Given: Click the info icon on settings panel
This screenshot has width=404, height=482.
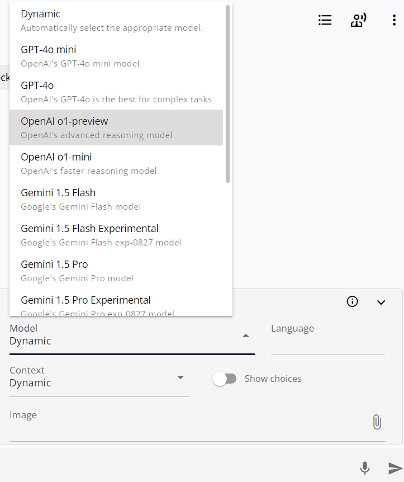Looking at the screenshot, I should [352, 301].
